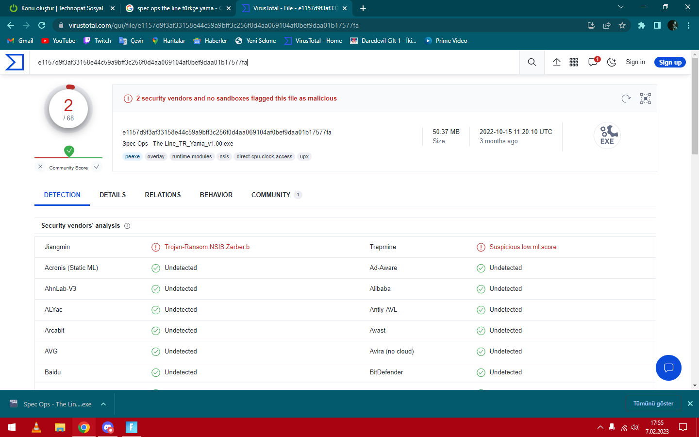Click the upx tag
Image resolution: width=699 pixels, height=437 pixels.
click(304, 156)
